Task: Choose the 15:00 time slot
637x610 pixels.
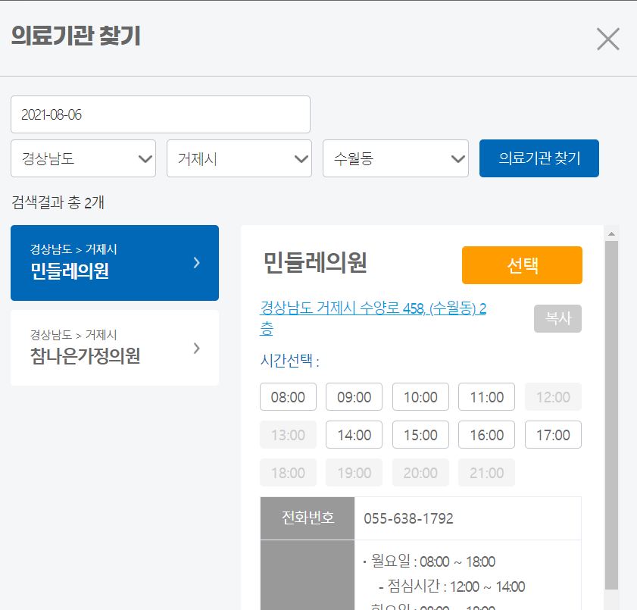Action: tap(420, 435)
